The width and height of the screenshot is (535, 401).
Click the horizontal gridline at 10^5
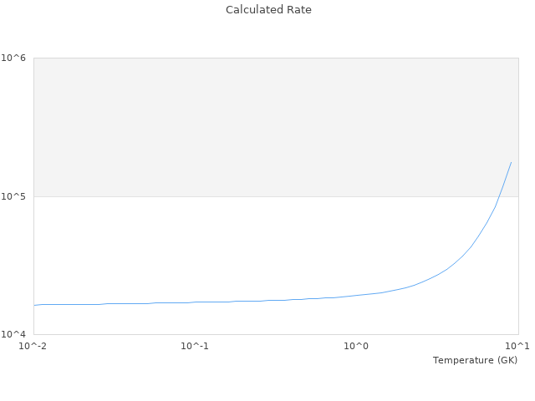251,196
